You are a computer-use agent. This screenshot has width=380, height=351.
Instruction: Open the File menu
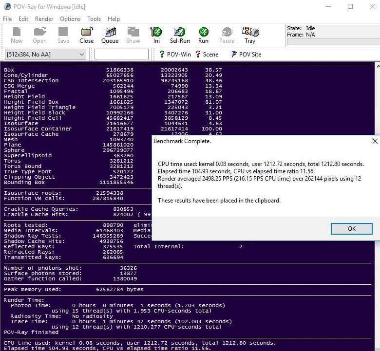click(7, 19)
